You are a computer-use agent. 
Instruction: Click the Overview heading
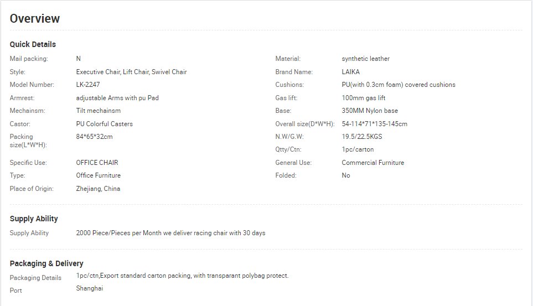(34, 18)
